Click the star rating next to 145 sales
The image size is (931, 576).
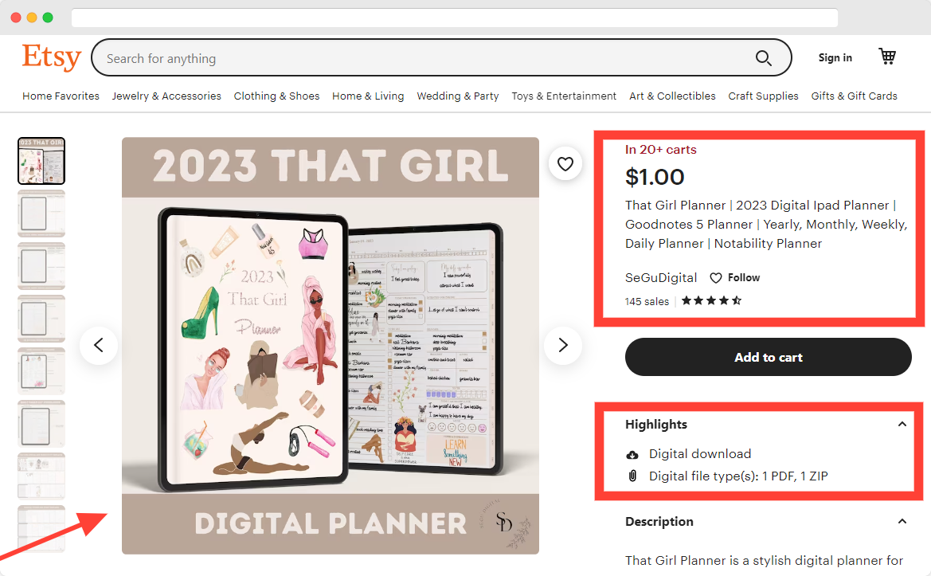tap(711, 300)
